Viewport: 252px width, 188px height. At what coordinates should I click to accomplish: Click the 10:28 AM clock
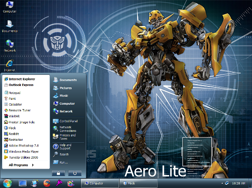tap(239, 183)
